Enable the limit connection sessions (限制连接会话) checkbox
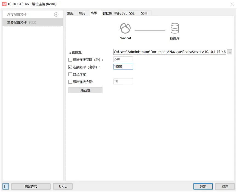 pos(70,82)
